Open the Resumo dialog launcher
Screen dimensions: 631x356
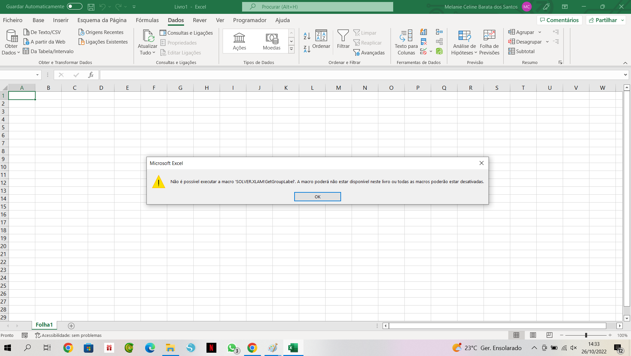560,62
